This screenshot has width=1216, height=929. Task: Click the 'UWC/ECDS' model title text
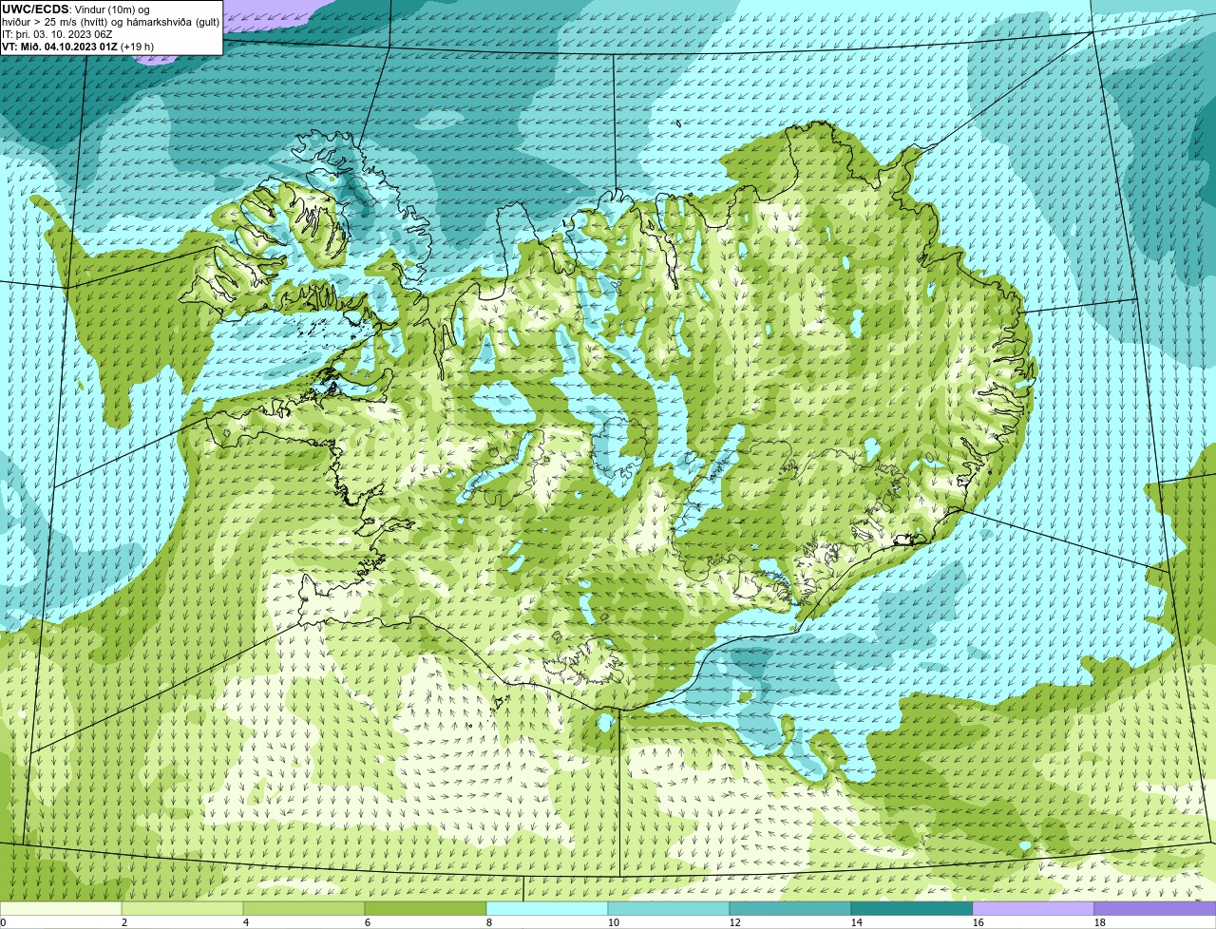[35, 9]
